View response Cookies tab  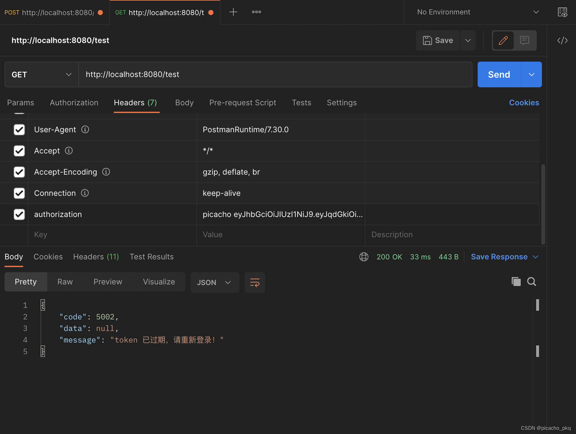point(48,257)
